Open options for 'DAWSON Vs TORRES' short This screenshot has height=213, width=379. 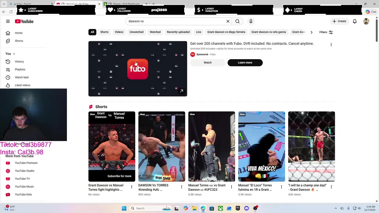click(182, 187)
